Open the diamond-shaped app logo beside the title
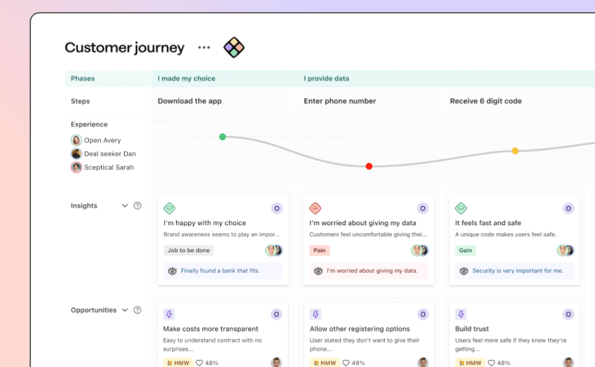The height and width of the screenshot is (367, 595). 234,47
